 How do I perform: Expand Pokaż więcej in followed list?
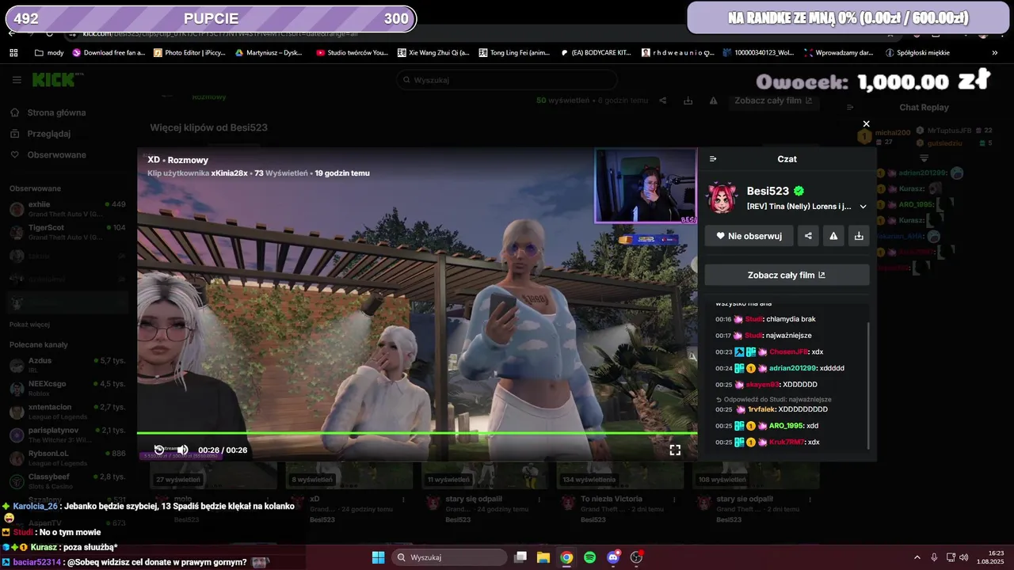(30, 325)
